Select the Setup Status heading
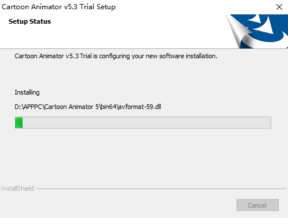The width and height of the screenshot is (288, 218). [x=29, y=21]
